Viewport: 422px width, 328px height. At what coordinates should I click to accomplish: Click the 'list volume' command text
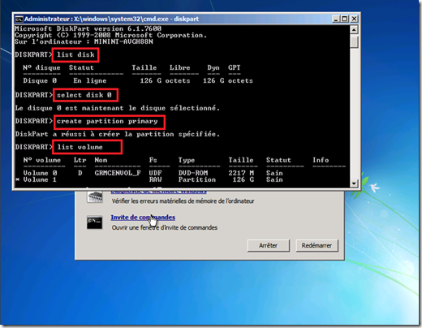point(80,147)
